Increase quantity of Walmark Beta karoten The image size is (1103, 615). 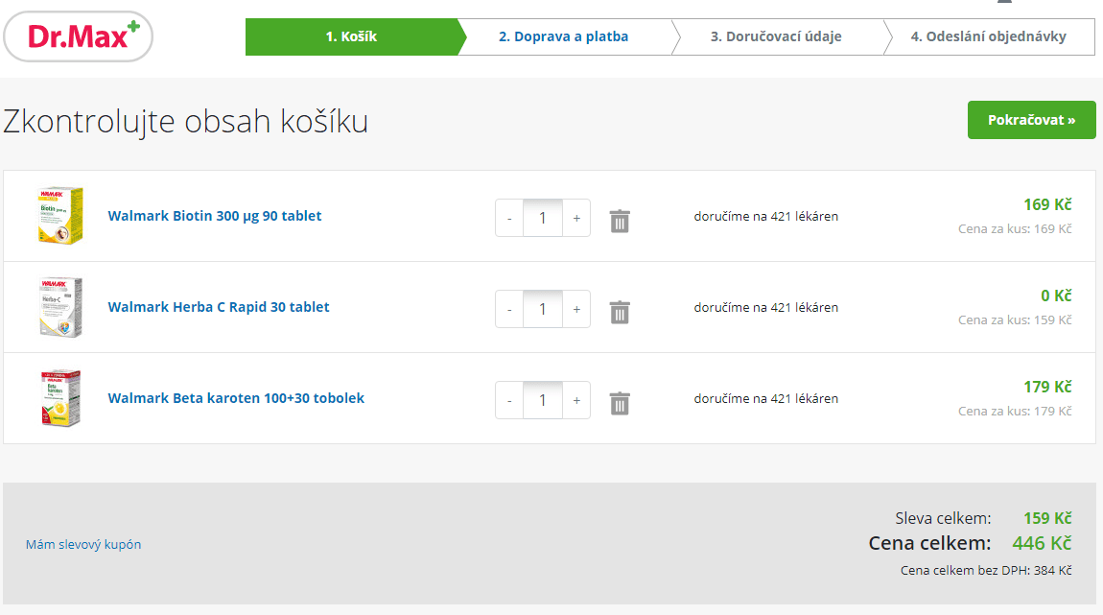click(x=575, y=400)
